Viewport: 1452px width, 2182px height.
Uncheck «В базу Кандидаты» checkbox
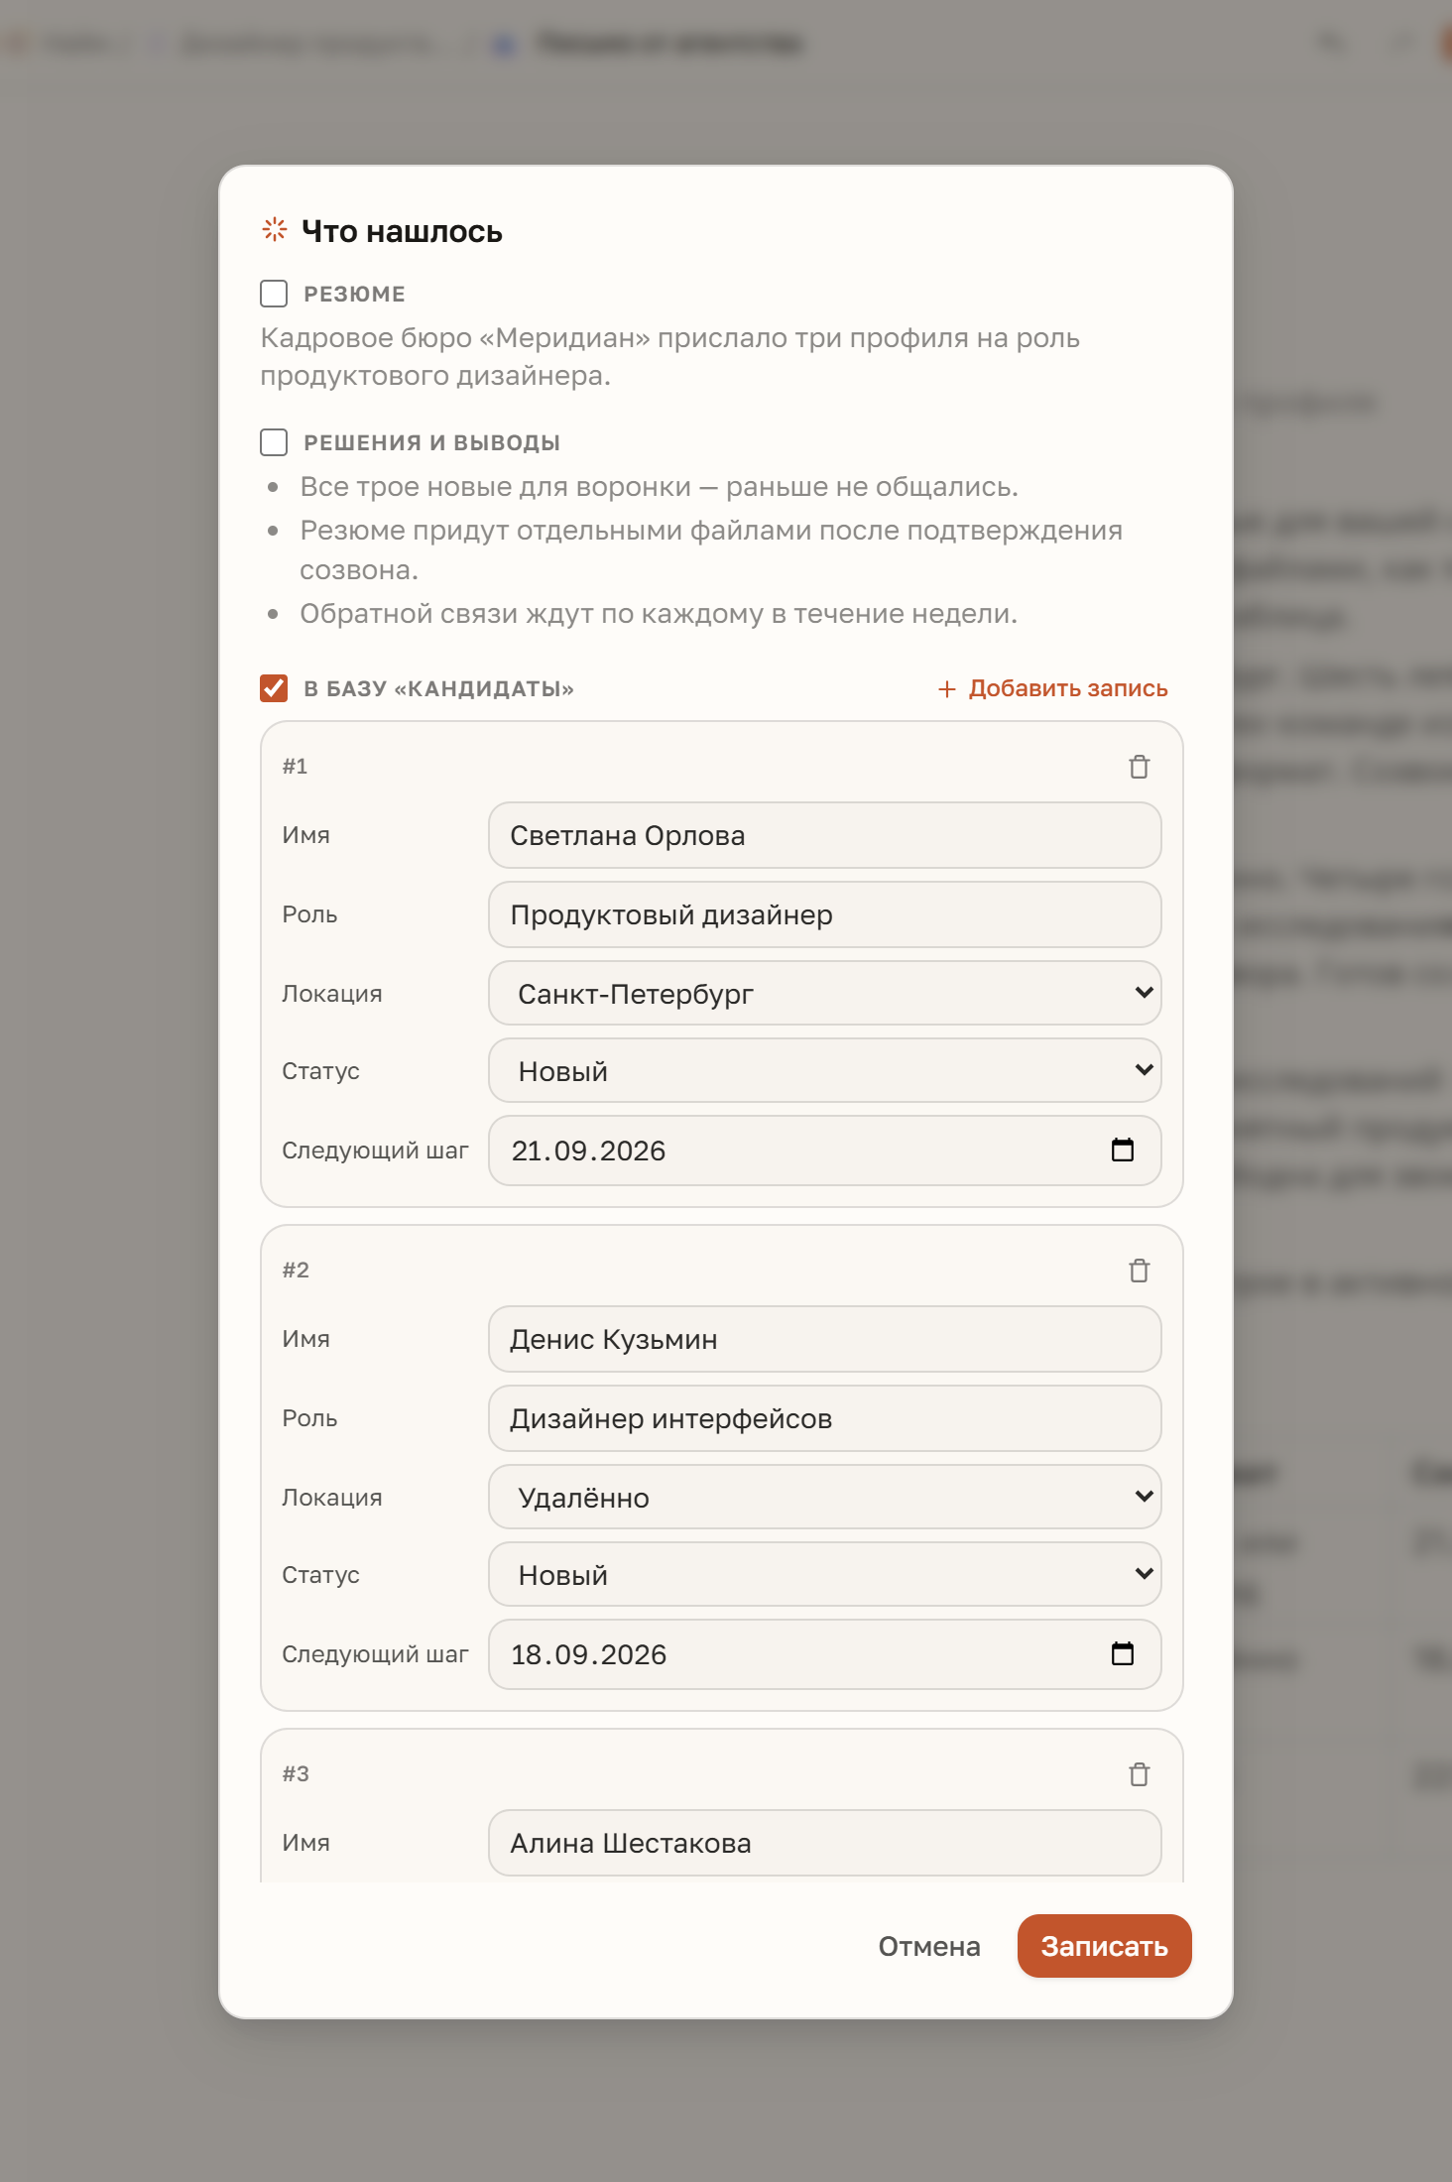pos(274,688)
